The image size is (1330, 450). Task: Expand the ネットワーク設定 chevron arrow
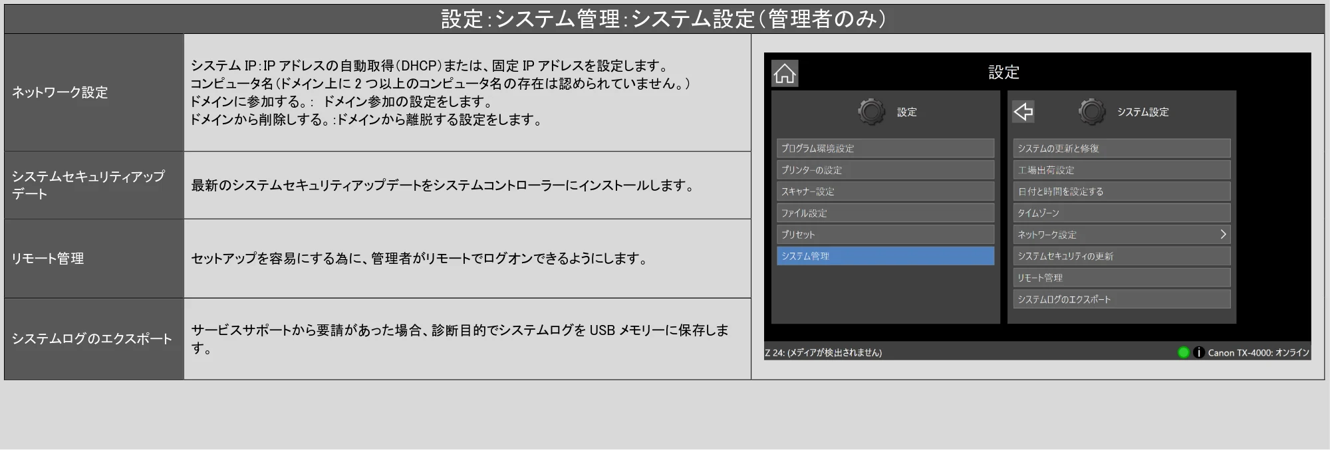pyautogui.click(x=1222, y=234)
